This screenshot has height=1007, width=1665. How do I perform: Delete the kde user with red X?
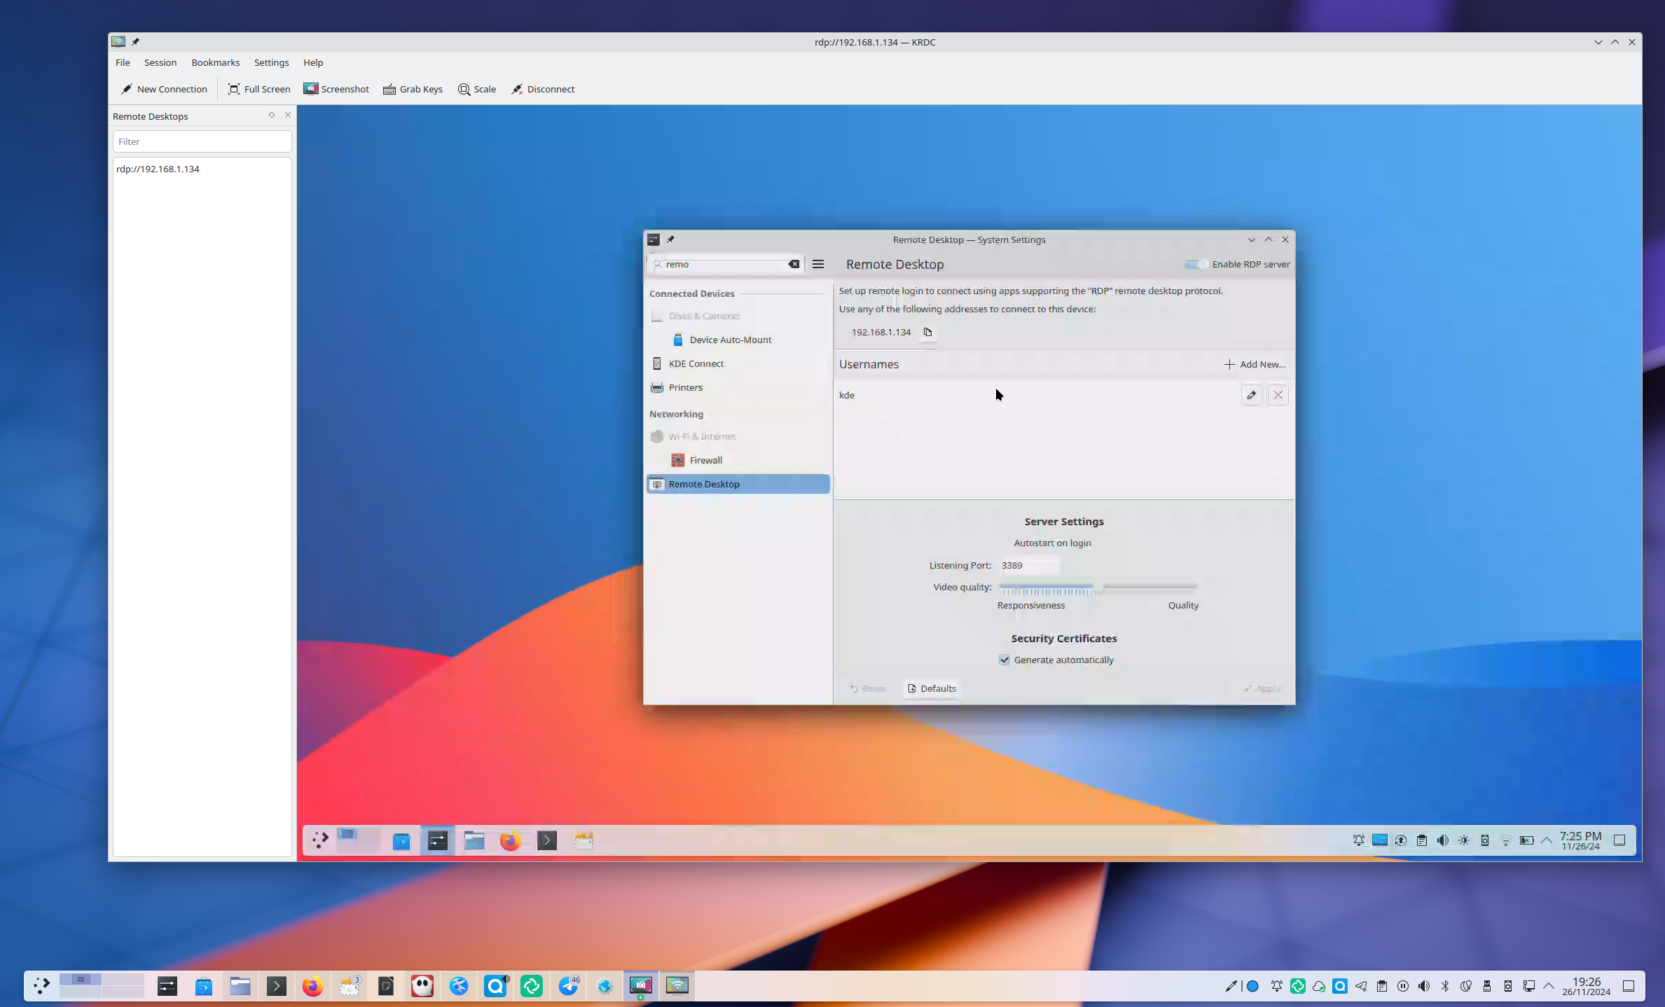click(1278, 395)
